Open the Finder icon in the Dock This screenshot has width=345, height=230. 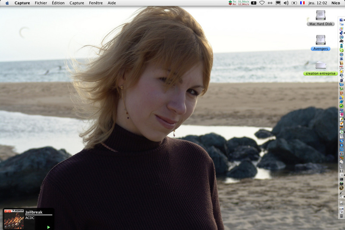(342, 20)
